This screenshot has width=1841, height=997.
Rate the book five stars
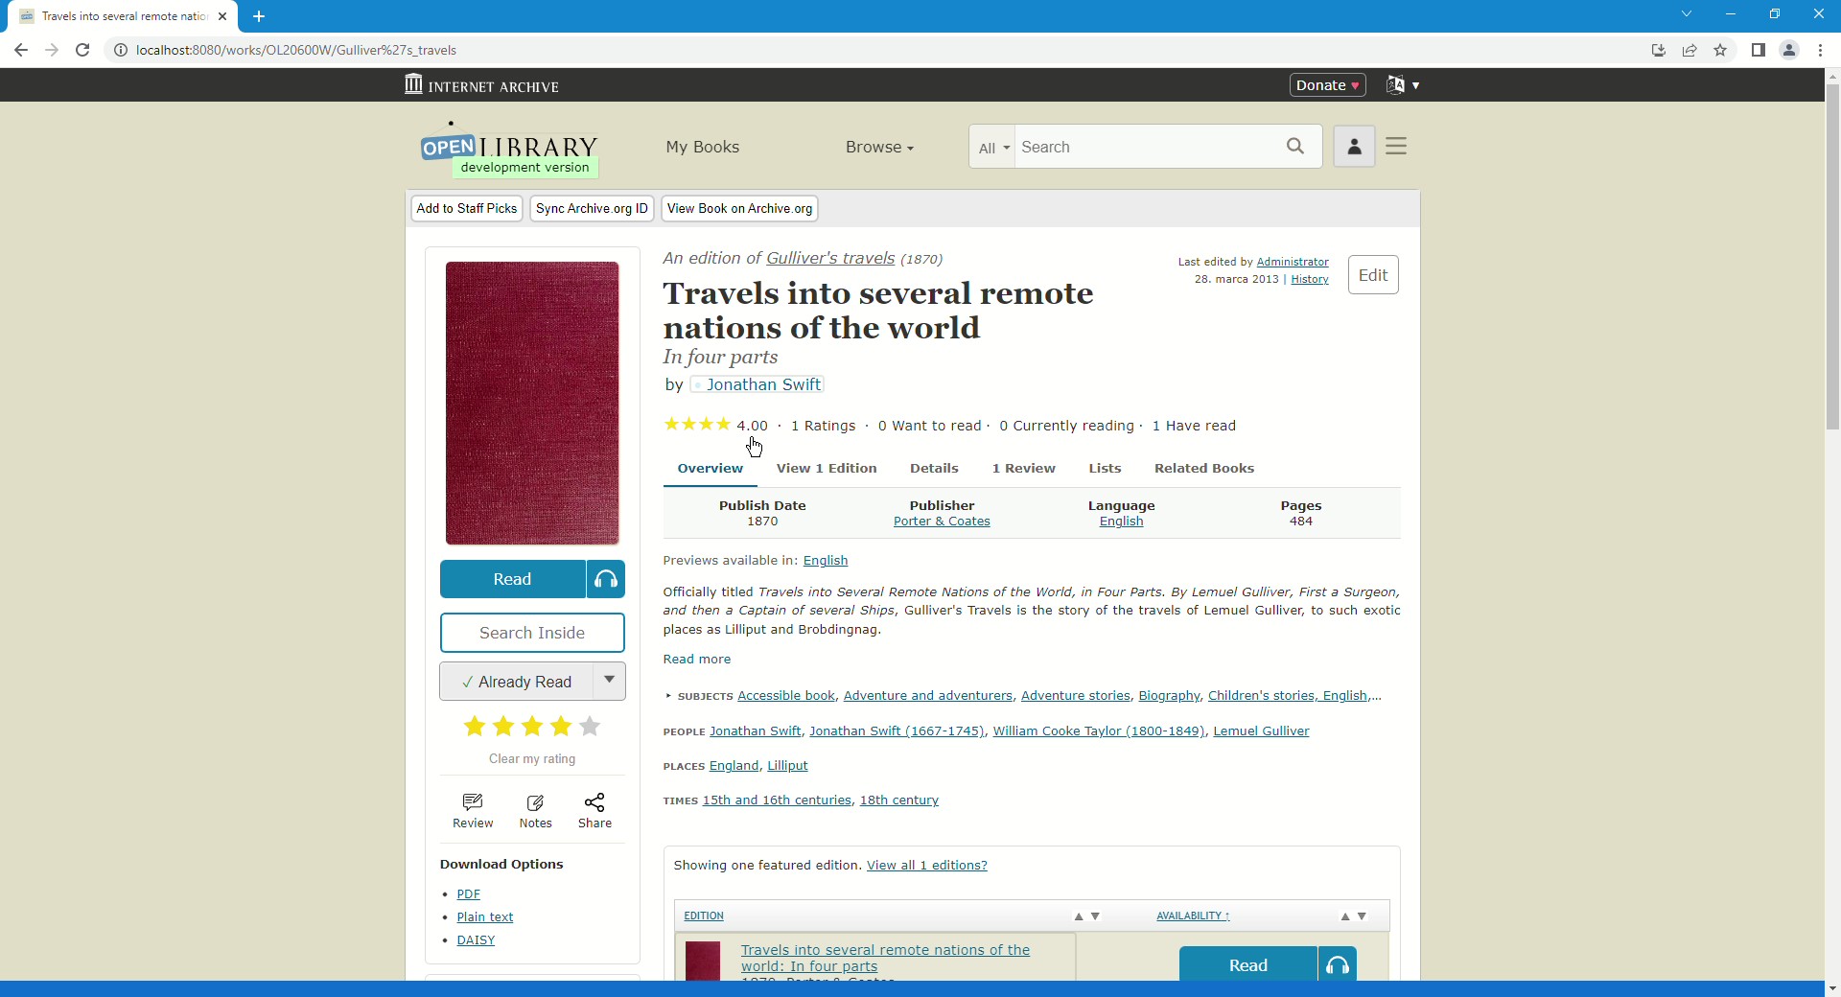(591, 727)
